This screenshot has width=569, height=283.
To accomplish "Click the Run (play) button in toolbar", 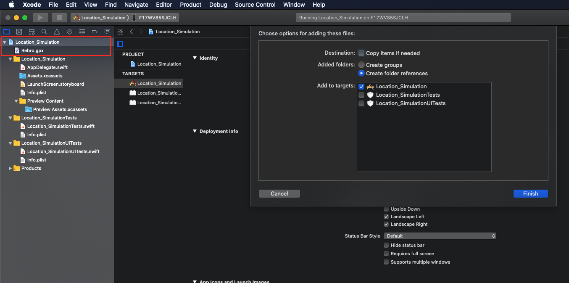I will click(40, 18).
